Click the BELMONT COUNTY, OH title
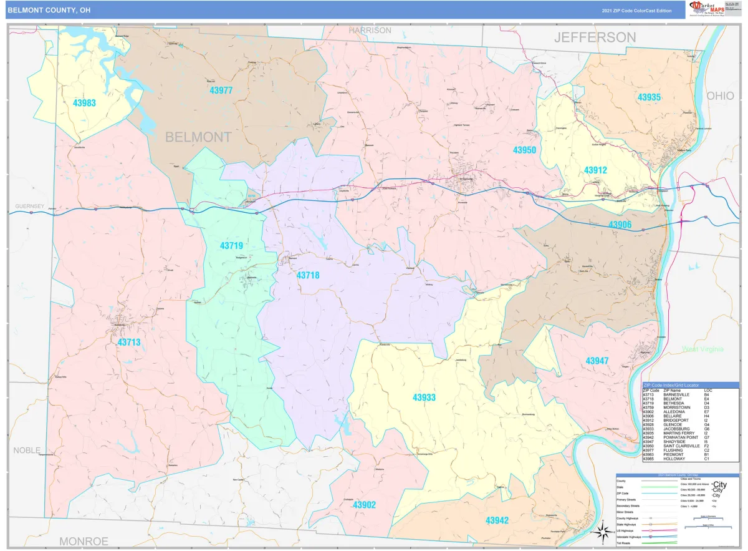 [x=49, y=10]
